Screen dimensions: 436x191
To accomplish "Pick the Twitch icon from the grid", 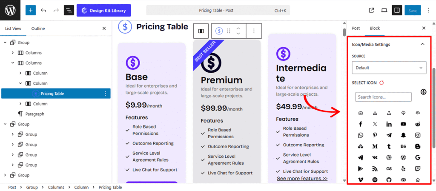I will [x=418, y=169].
